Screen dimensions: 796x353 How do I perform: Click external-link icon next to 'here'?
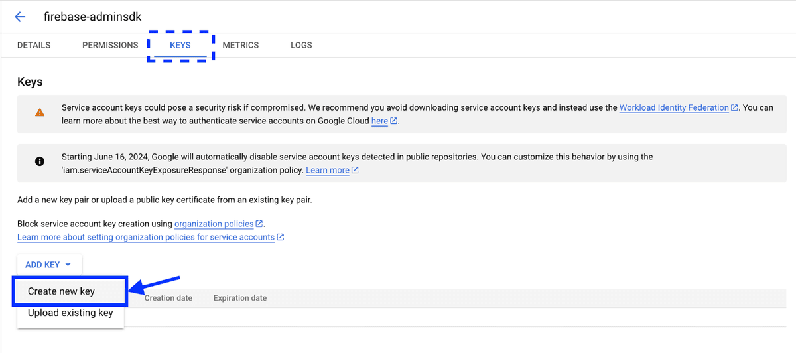(x=394, y=121)
